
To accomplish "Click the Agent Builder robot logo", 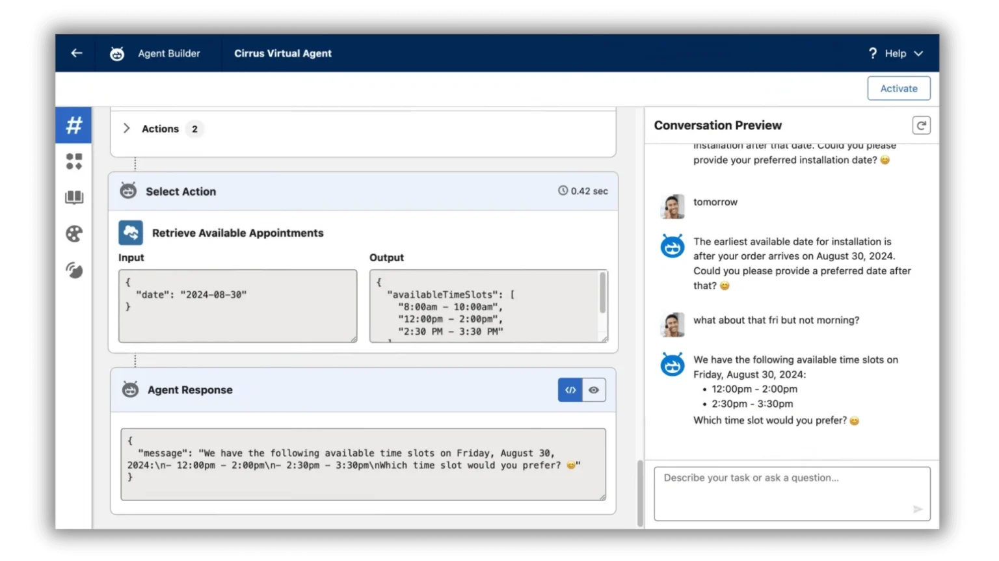I will (x=117, y=54).
